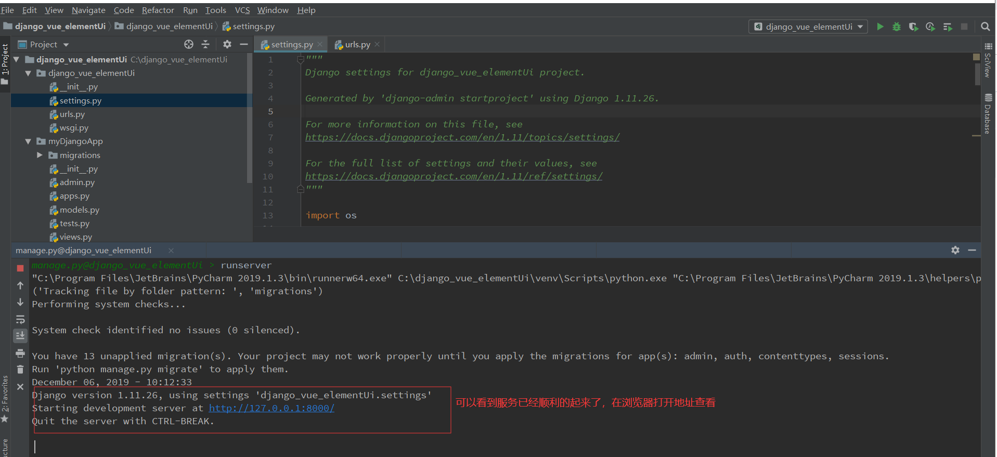Hide the Project panel with minus icon
Screen dimensions: 997x457
click(243, 44)
